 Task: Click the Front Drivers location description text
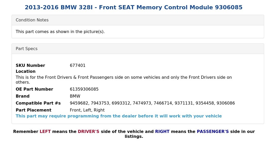124,80
